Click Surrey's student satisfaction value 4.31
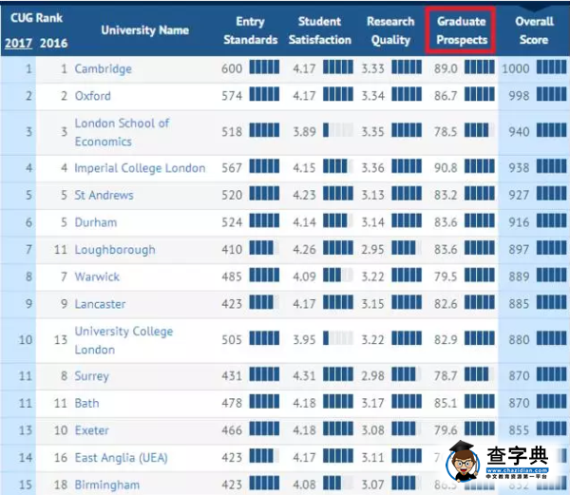570x495 pixels. [x=305, y=376]
